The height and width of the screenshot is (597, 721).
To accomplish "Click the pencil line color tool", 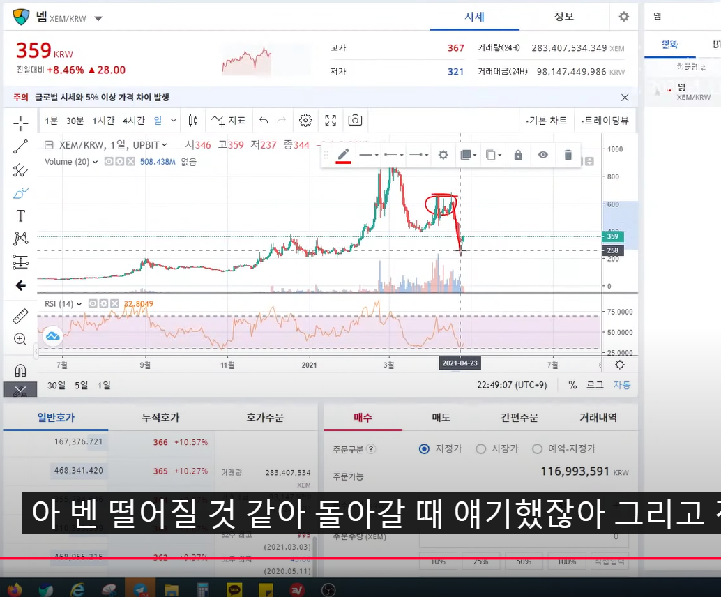I will (344, 155).
